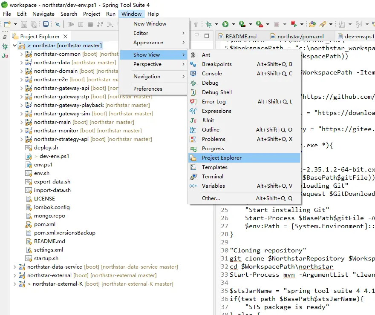This screenshot has height=315, width=375.
Task: Switch to the README.md editor tab
Action: 241,37
